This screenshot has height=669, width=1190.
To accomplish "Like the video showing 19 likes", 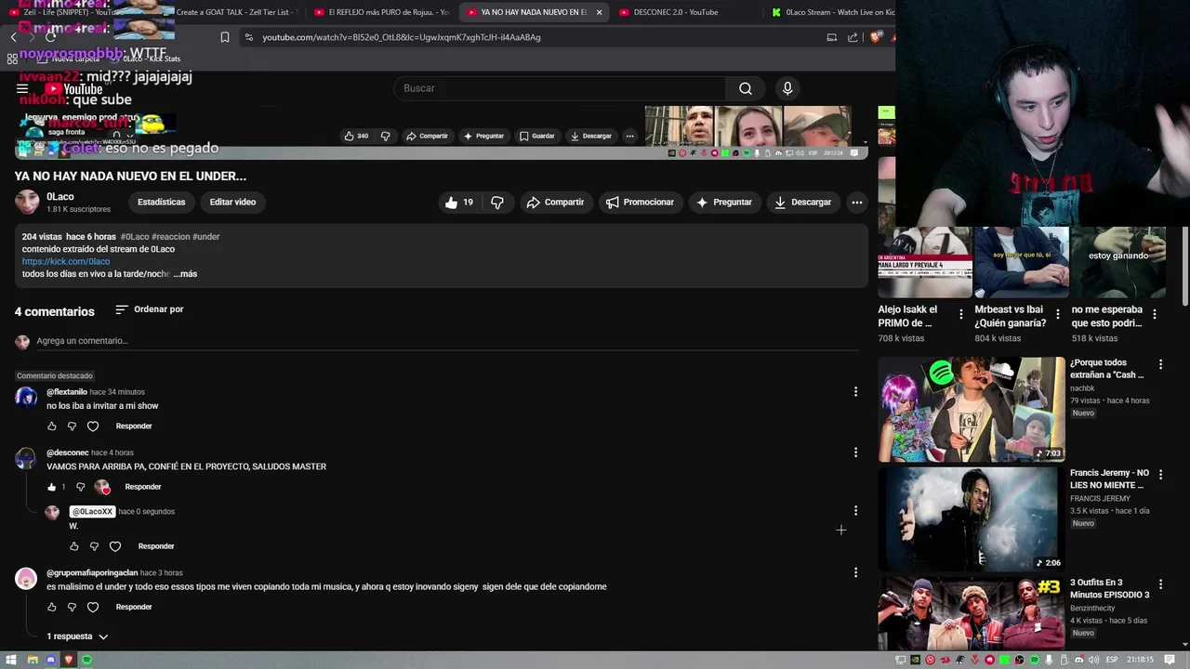I will click(459, 202).
